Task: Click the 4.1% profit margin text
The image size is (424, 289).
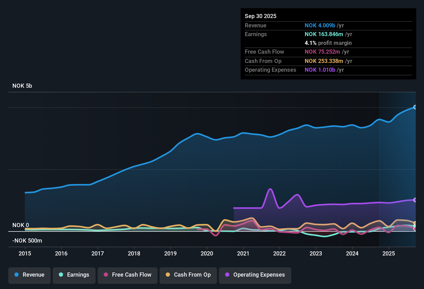Action: click(x=328, y=43)
